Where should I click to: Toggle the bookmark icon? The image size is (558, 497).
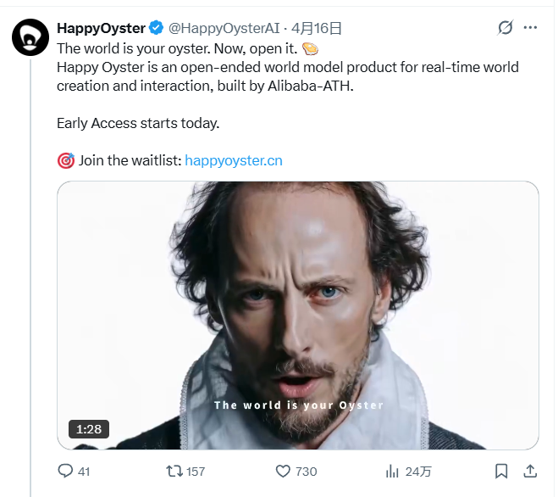click(x=501, y=471)
